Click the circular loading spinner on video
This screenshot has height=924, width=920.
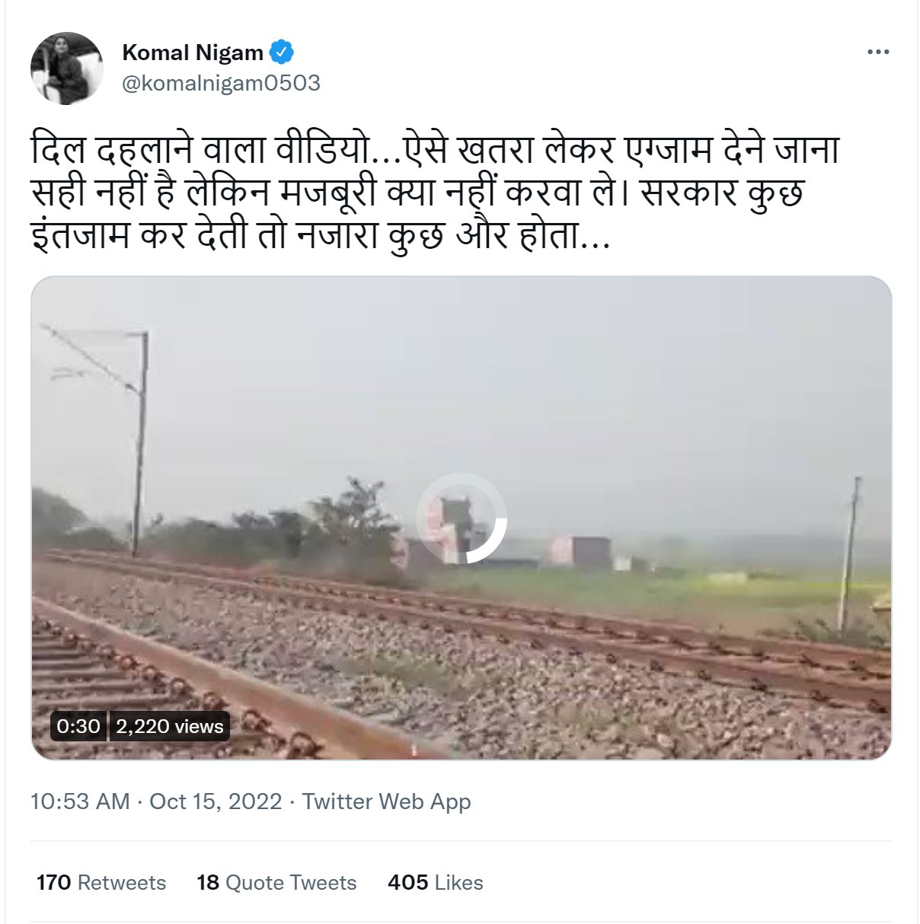point(462,518)
